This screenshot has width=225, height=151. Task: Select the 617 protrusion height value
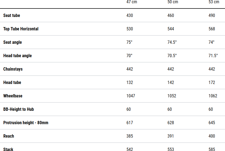click(x=130, y=123)
